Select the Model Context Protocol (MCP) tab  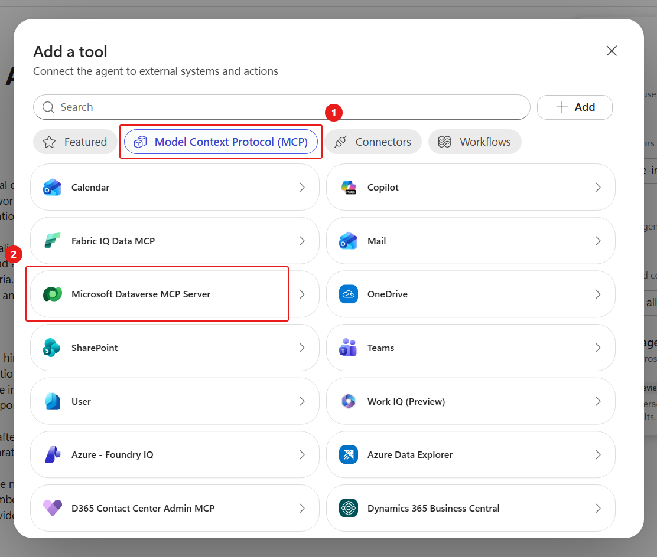tap(221, 142)
